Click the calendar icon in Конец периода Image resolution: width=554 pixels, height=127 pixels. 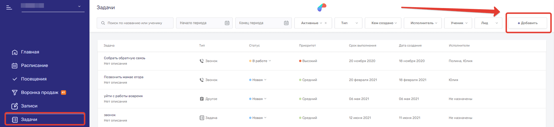coord(286,23)
